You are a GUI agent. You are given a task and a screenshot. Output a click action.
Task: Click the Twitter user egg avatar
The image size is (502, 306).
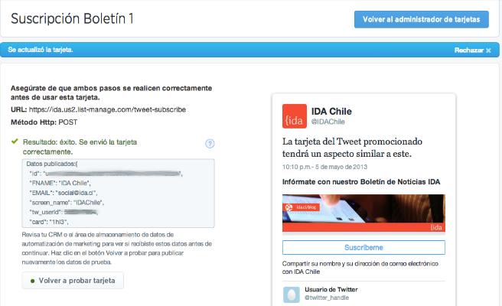tap(292, 295)
